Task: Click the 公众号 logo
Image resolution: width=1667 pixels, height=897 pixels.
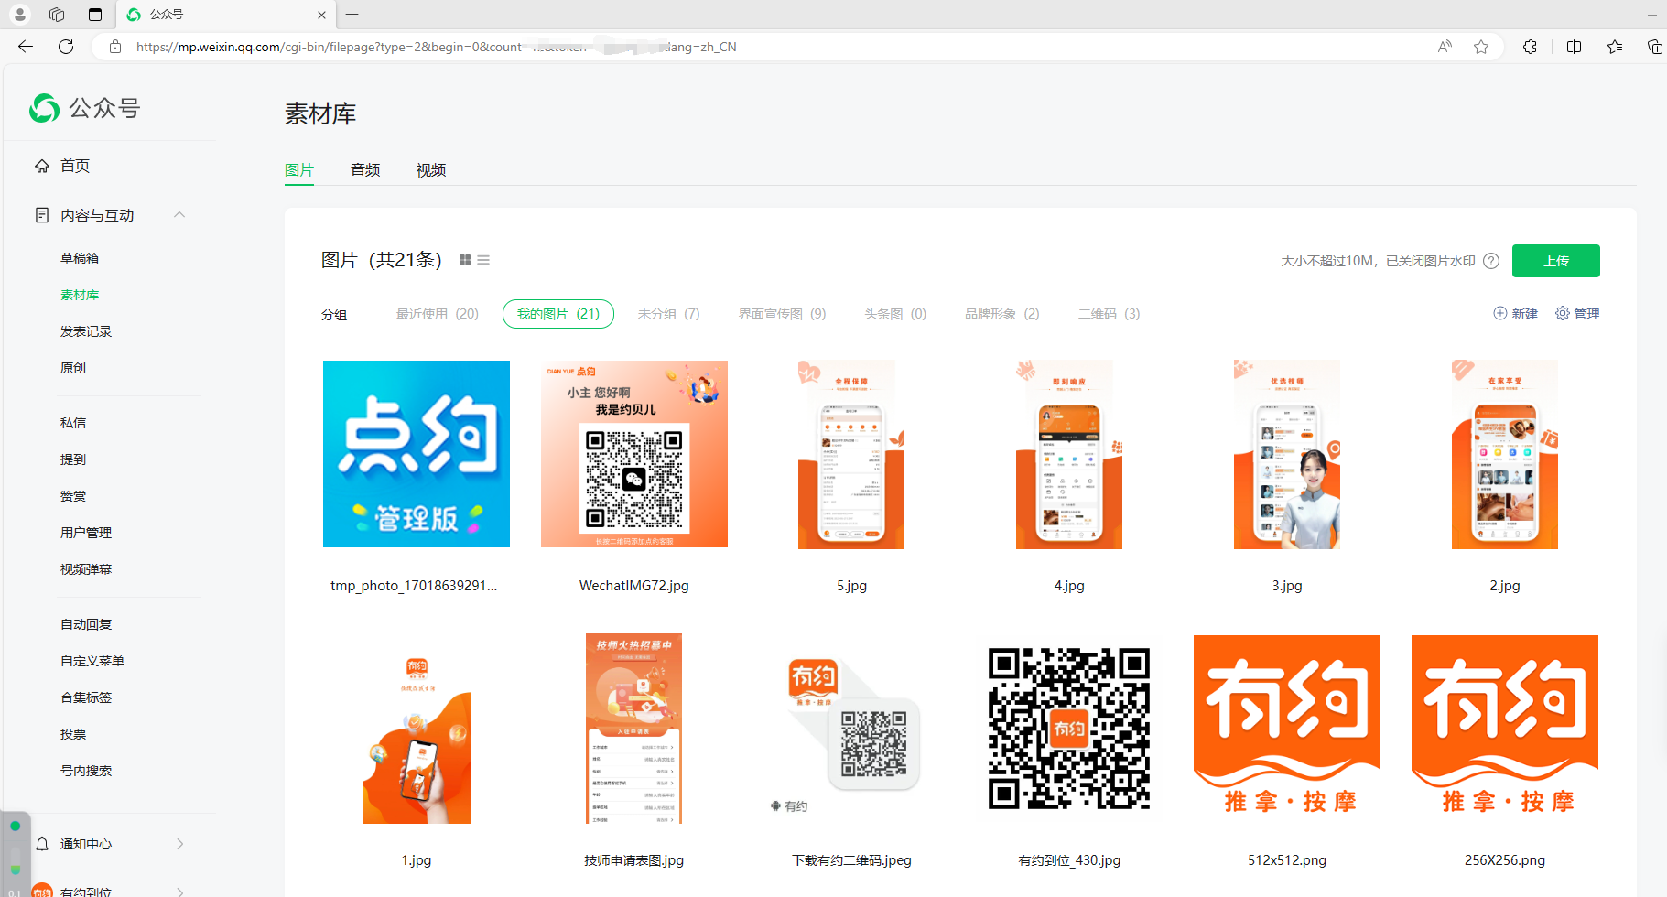Action: pyautogui.click(x=85, y=108)
